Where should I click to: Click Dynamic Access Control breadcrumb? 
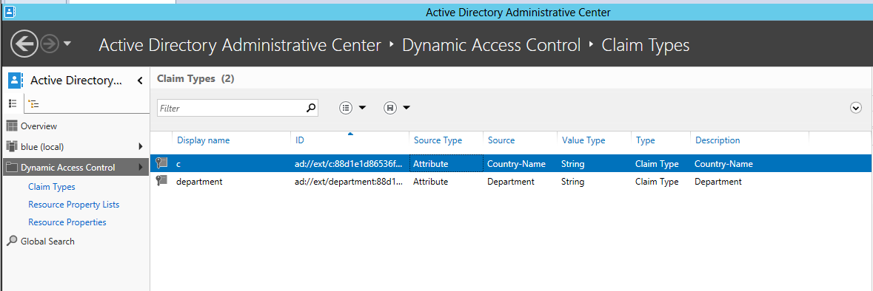tap(492, 45)
